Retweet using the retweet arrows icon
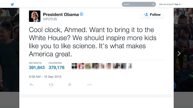The width and height of the screenshot is (193, 108). point(51,85)
